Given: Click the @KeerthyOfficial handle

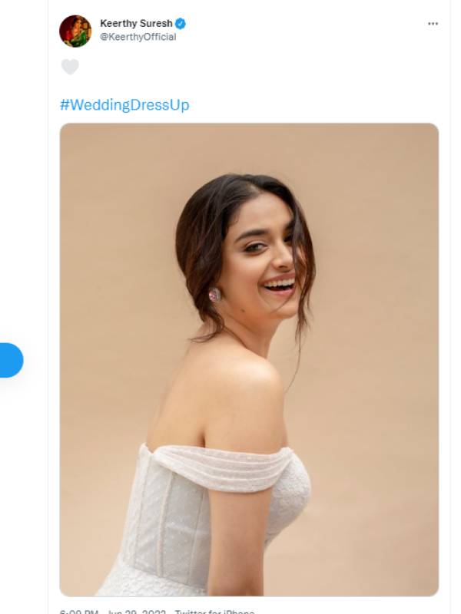Looking at the screenshot, I should (x=138, y=37).
